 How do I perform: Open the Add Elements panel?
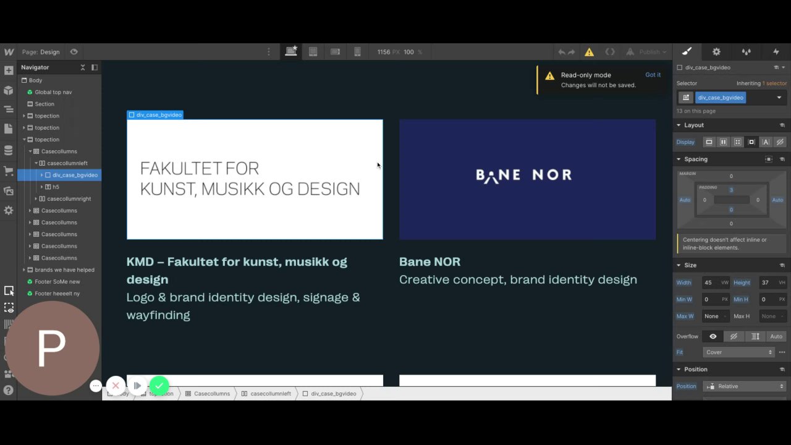point(8,70)
